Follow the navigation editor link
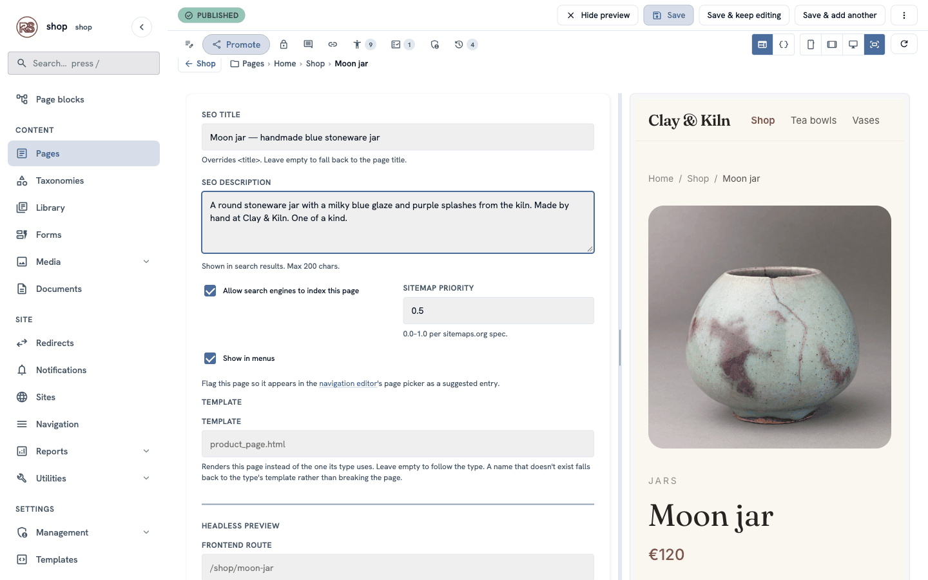 tap(348, 383)
